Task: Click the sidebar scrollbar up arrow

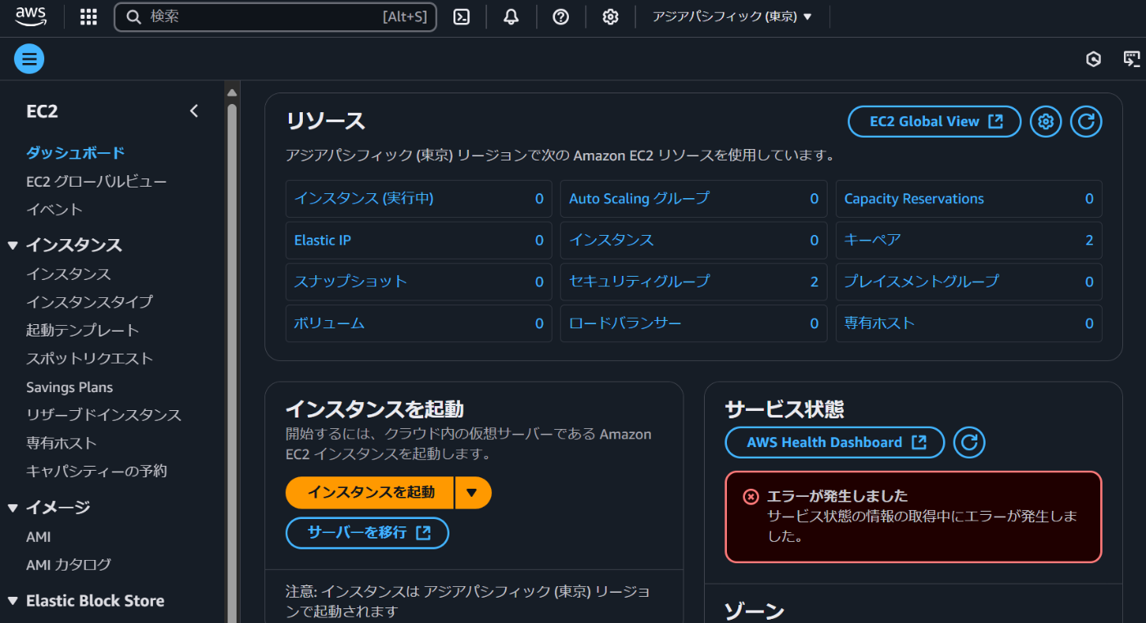Action: point(232,92)
